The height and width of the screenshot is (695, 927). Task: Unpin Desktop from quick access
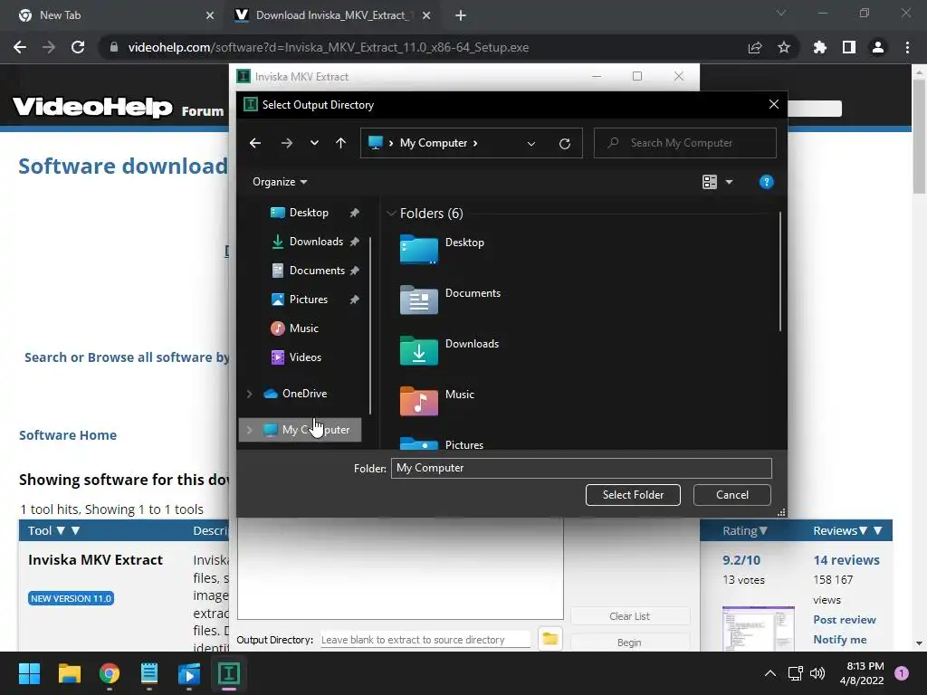coord(354,213)
